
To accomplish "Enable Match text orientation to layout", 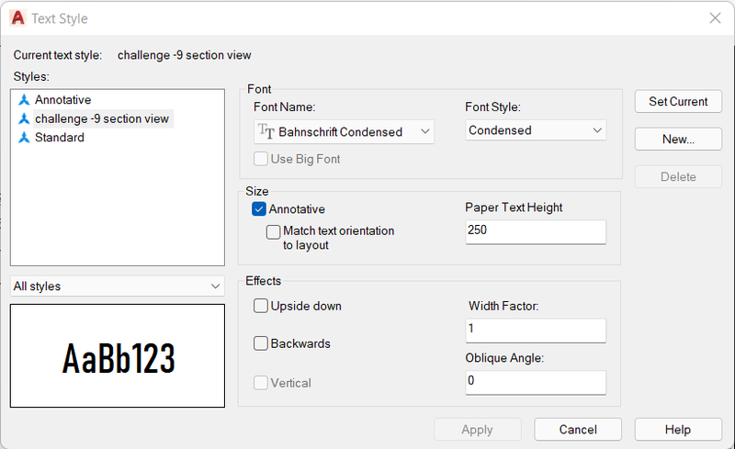I will coord(273,231).
